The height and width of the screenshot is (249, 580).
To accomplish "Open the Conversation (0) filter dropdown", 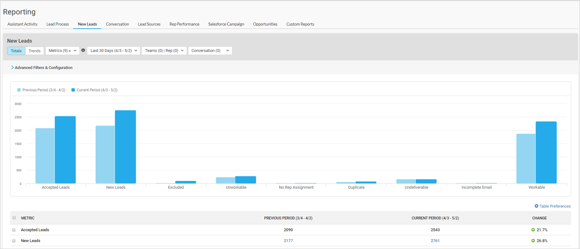I will point(210,51).
